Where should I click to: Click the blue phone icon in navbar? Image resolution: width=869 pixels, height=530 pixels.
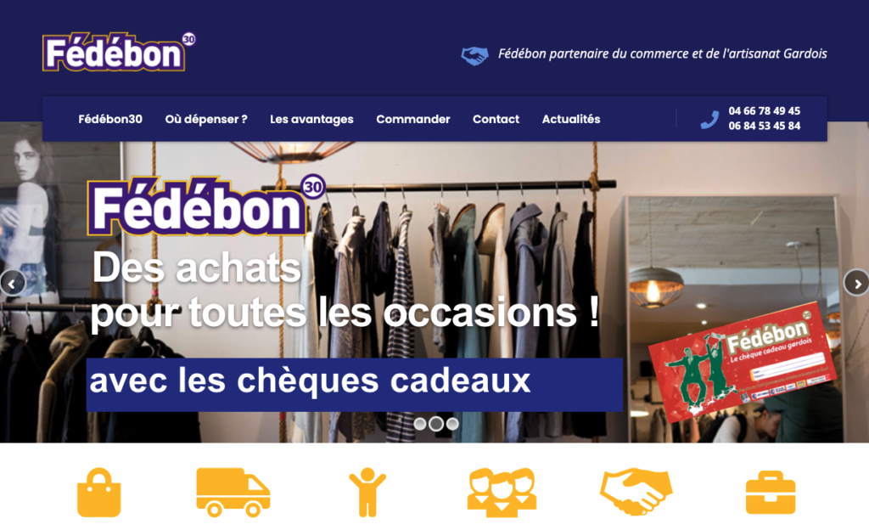[x=709, y=119]
